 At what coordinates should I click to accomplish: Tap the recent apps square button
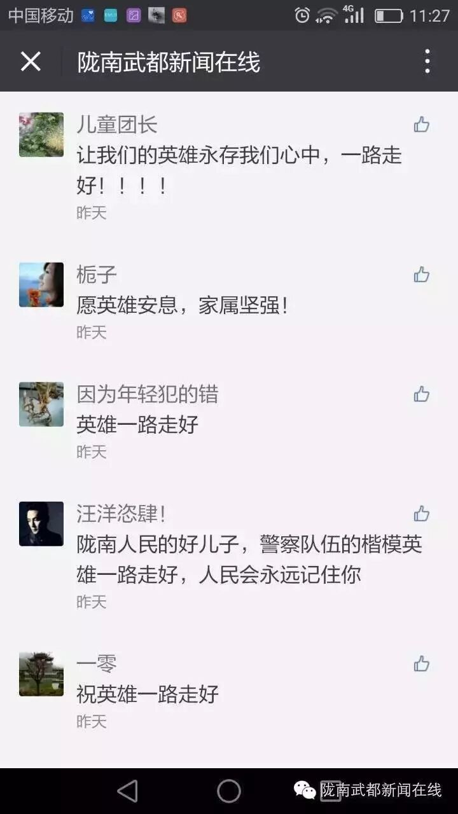pyautogui.click(x=330, y=790)
